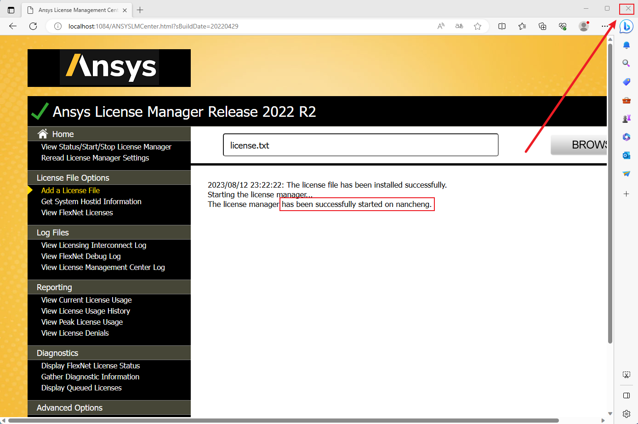This screenshot has width=638, height=424.
Task: Toggle the sidebar layout icon
Action: [x=626, y=395]
